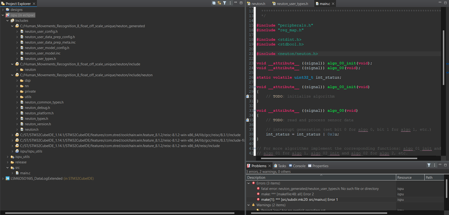
Task: Close the main.c editor tab
Action: (333, 4)
